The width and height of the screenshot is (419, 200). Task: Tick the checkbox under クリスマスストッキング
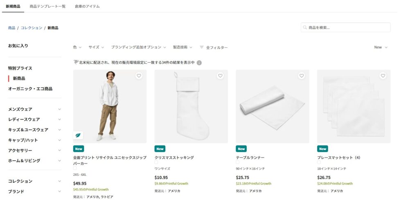point(156,162)
